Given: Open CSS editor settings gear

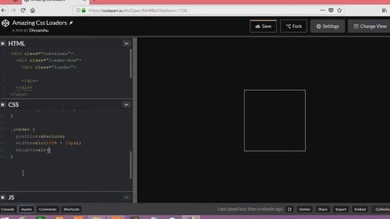Looking at the screenshot, I should [x=2, y=105].
